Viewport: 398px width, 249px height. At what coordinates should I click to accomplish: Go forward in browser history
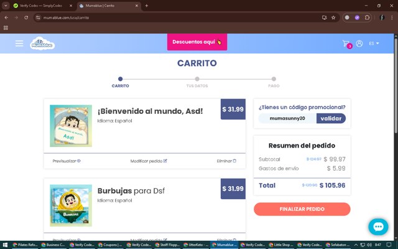point(16,17)
